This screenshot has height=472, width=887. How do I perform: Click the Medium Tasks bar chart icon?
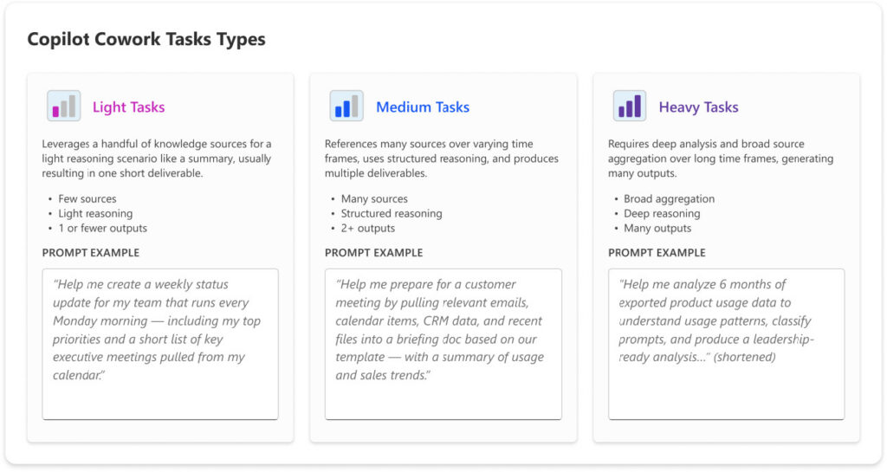[x=346, y=106]
